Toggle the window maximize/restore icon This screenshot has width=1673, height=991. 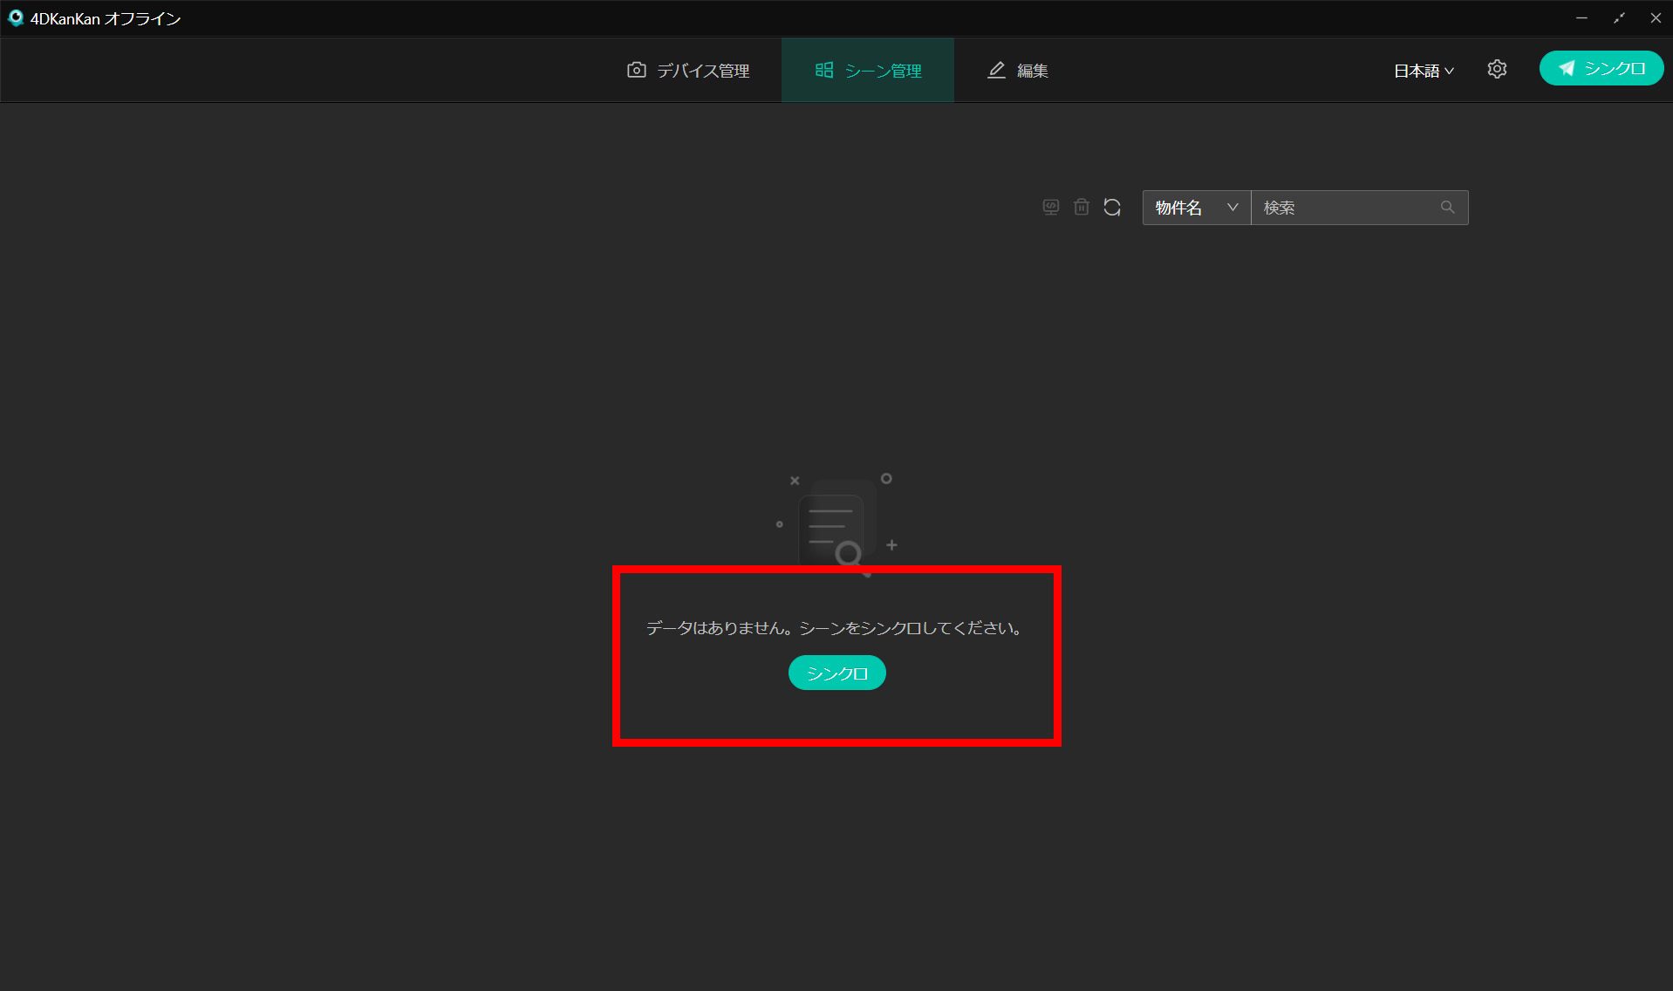(x=1619, y=18)
